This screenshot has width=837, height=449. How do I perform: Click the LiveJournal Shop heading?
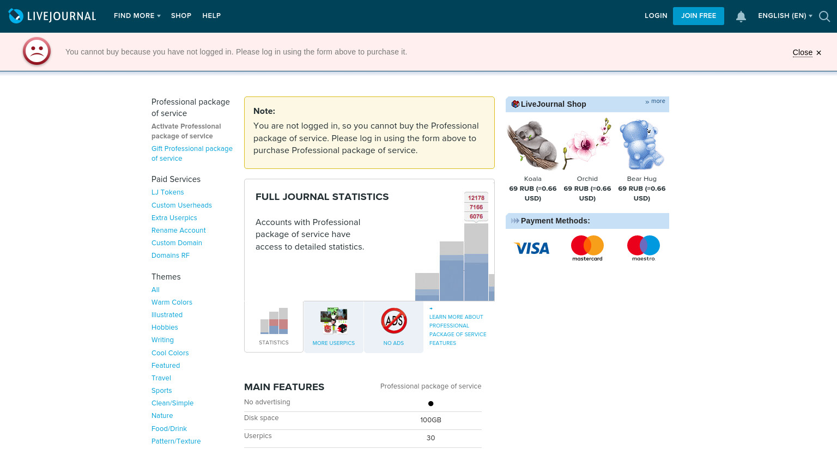tap(553, 104)
